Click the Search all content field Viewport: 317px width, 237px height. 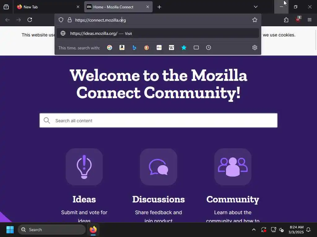pyautogui.click(x=158, y=121)
